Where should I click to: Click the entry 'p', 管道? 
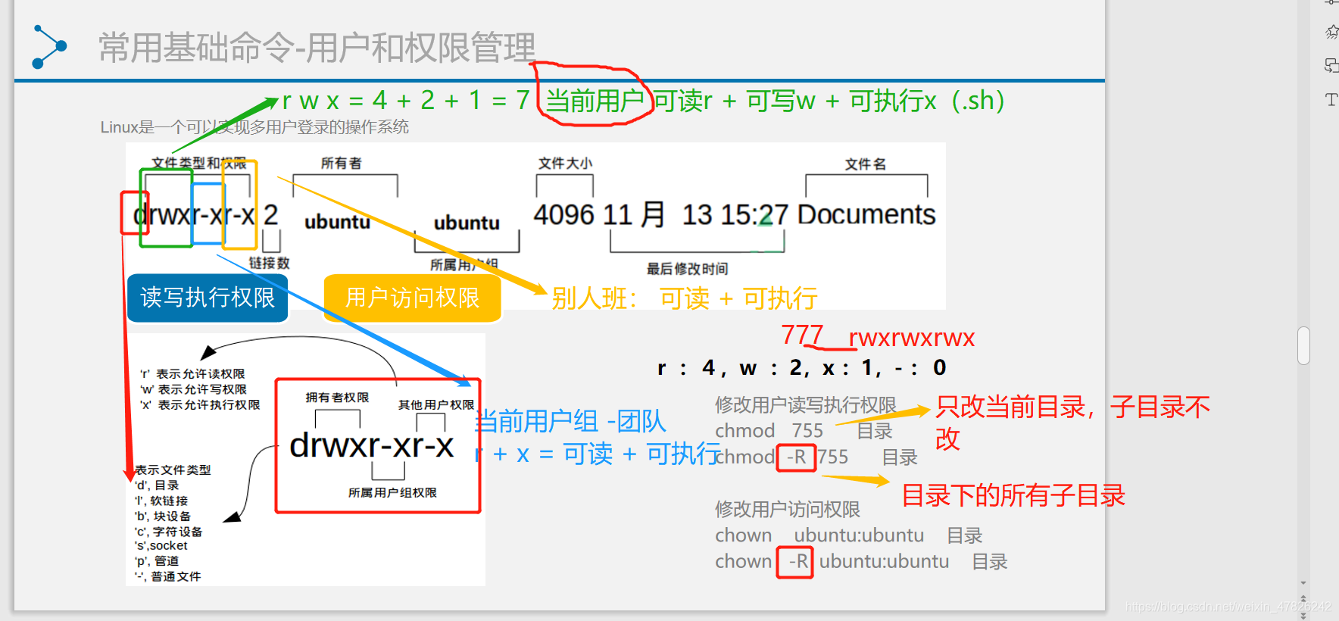[157, 561]
